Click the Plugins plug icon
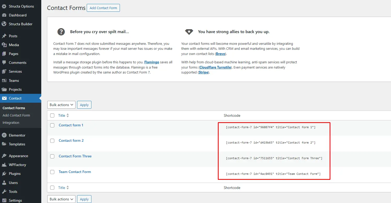This screenshot has width=391, height=203. tap(4, 174)
